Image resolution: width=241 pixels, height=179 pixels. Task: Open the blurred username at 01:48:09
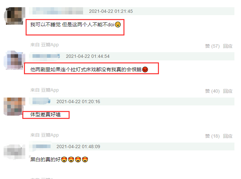tap(41, 146)
